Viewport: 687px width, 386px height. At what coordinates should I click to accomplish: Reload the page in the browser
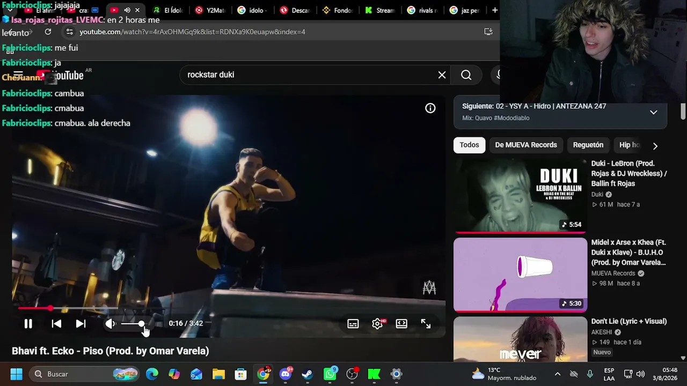[x=48, y=32]
